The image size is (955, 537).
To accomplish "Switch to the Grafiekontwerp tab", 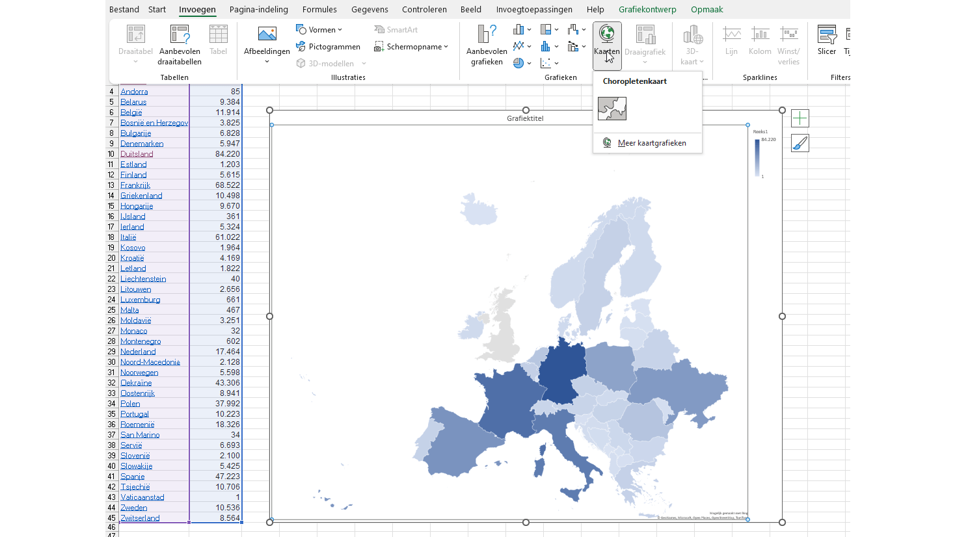I will (x=647, y=9).
